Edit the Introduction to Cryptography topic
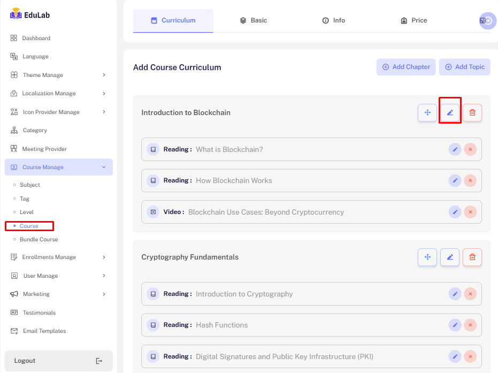Image resolution: width=498 pixels, height=373 pixels. (455, 294)
